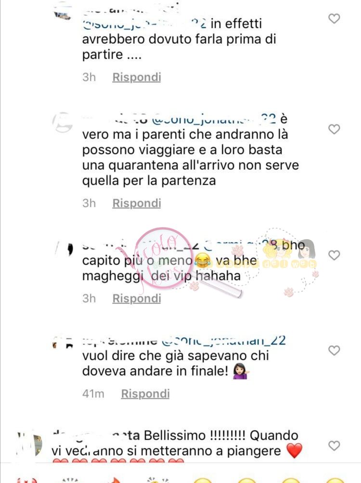Viewport: 361px width, 483px height.
Task: Open the first commenter's profile picture
Action: (x=62, y=15)
